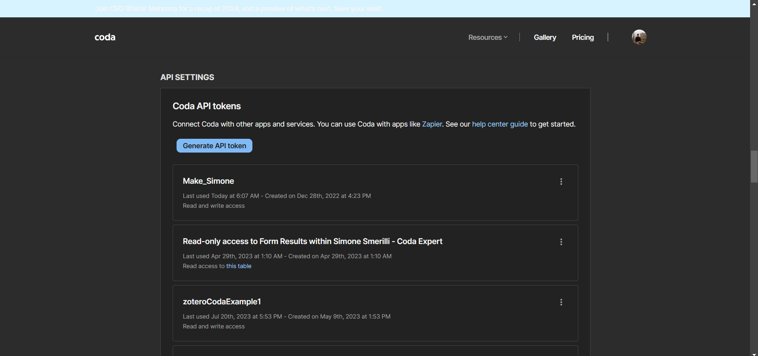Viewport: 758px width, 356px height.
Task: Open options menu for Read-only access token
Action: pyautogui.click(x=561, y=242)
